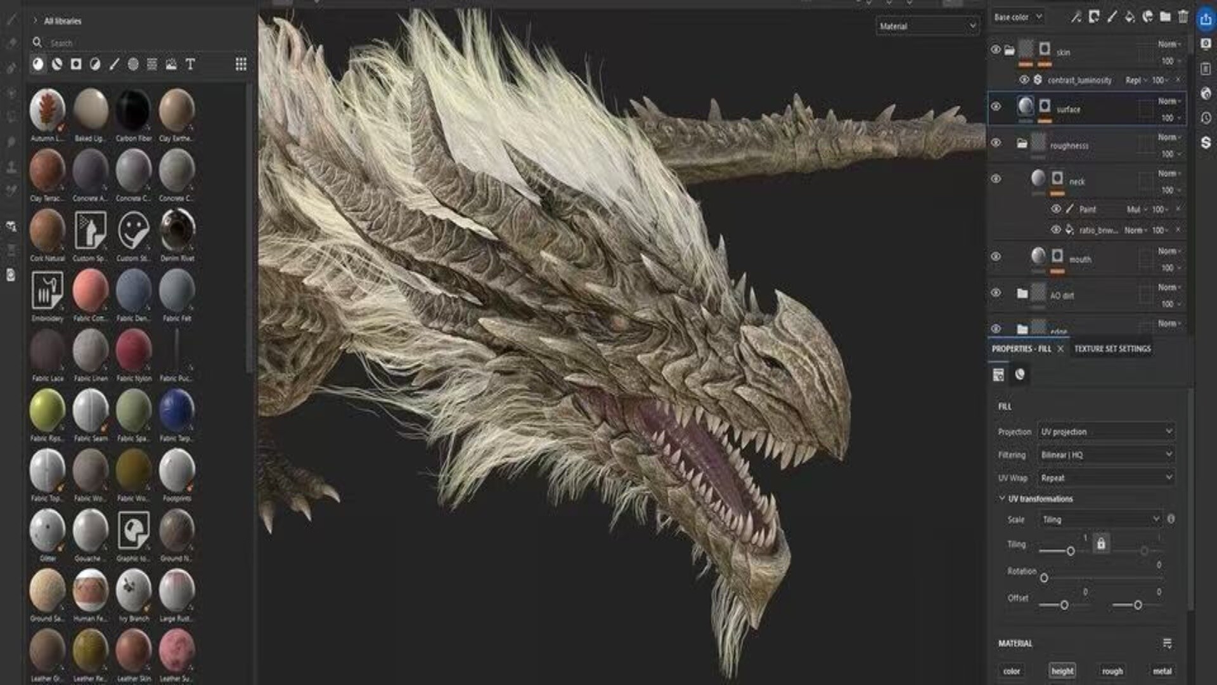Close the Properties - Fill tab
The image size is (1217, 685).
[x=1060, y=349]
